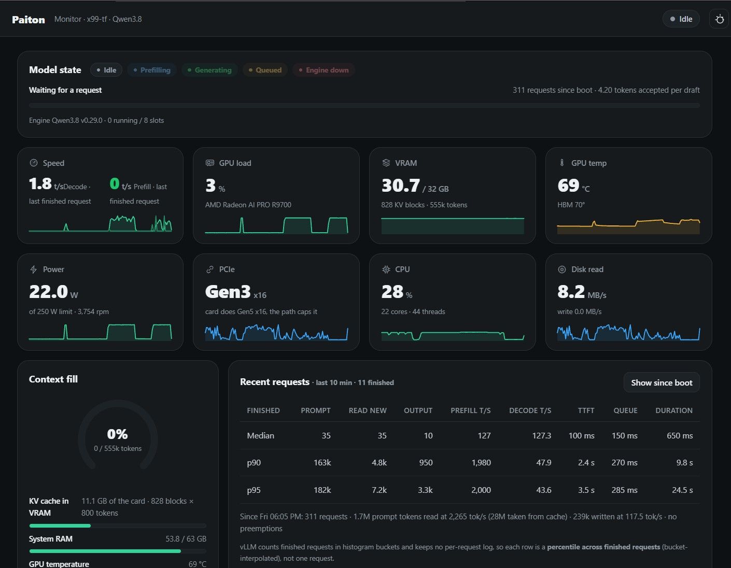Click the p90 row label
The width and height of the screenshot is (731, 568).
tap(254, 462)
